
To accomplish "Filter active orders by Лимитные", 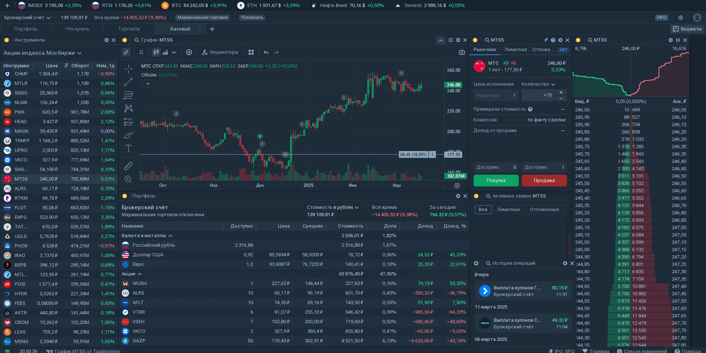I will [509, 210].
